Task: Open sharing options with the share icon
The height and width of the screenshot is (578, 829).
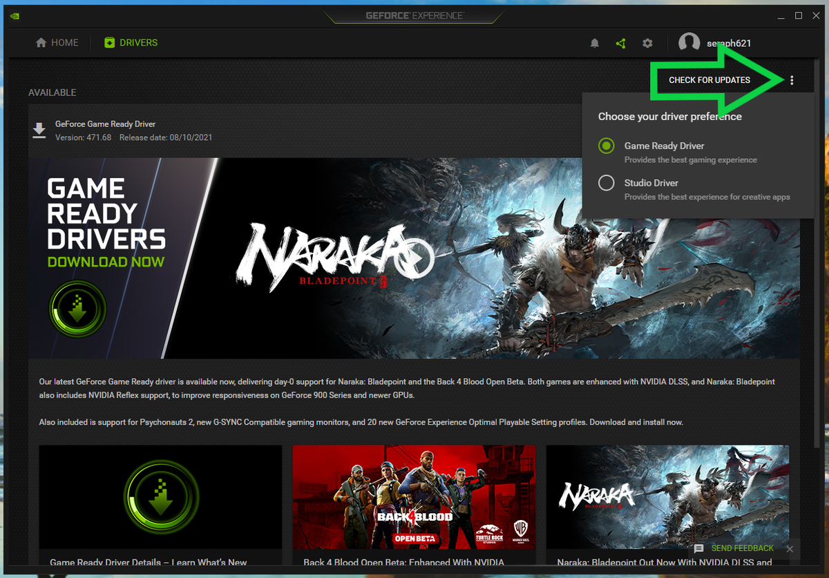Action: coord(620,43)
